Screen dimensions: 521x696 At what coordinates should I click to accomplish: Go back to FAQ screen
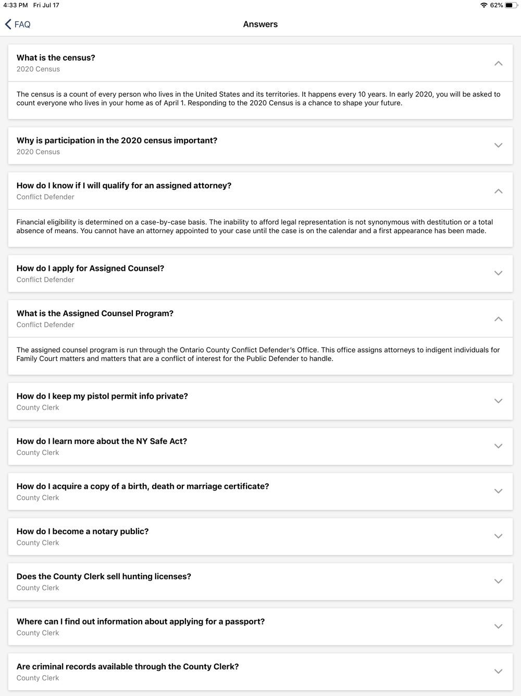click(x=18, y=25)
